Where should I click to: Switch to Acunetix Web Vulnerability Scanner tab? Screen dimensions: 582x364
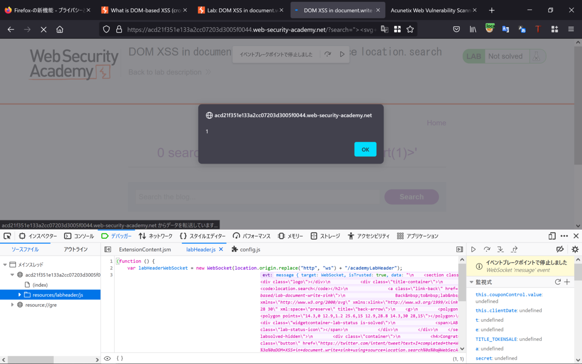[434, 10]
